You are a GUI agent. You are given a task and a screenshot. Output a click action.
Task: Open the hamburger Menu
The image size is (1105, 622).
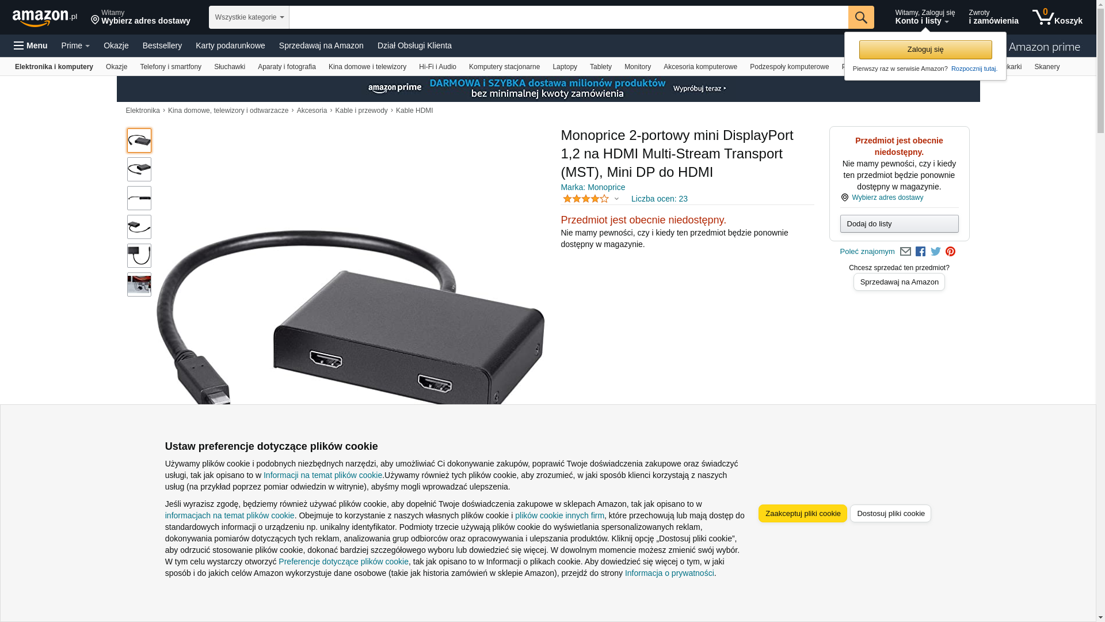point(31,45)
